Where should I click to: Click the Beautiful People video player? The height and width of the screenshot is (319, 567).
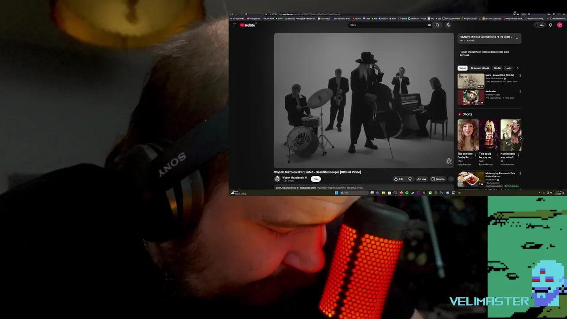pos(364,101)
